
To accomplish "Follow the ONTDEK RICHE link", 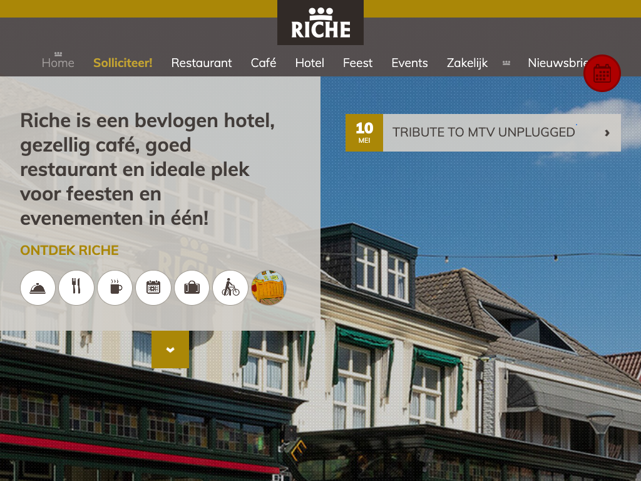I will (x=69, y=251).
